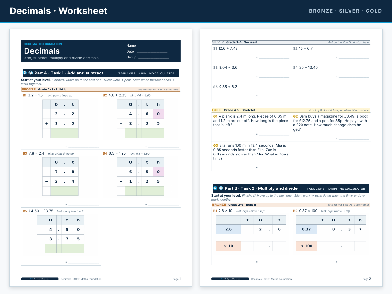Click the answer line for question G2
The image size is (392, 294).
click(x=354, y=139)
